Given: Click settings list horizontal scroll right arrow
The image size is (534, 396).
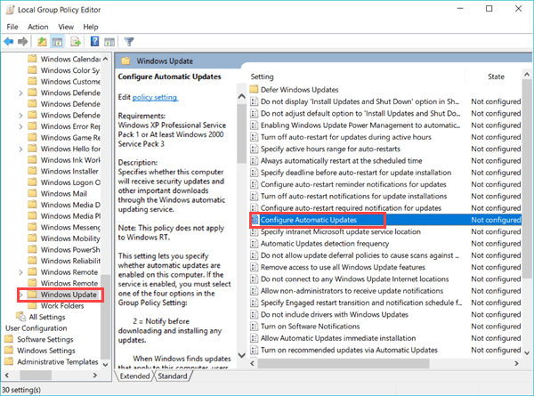Looking at the screenshot, I should coord(516,363).
